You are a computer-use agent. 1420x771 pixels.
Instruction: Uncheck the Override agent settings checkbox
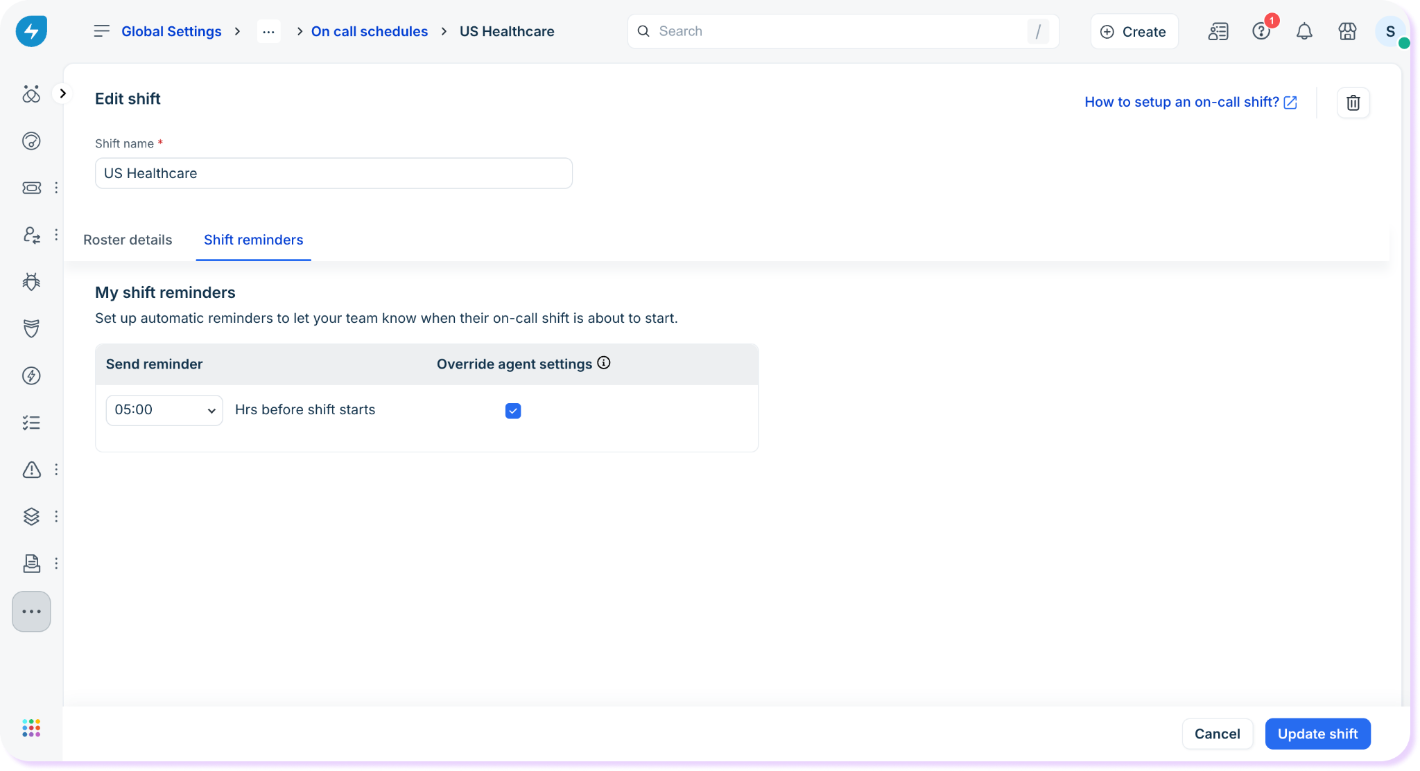pyautogui.click(x=513, y=411)
